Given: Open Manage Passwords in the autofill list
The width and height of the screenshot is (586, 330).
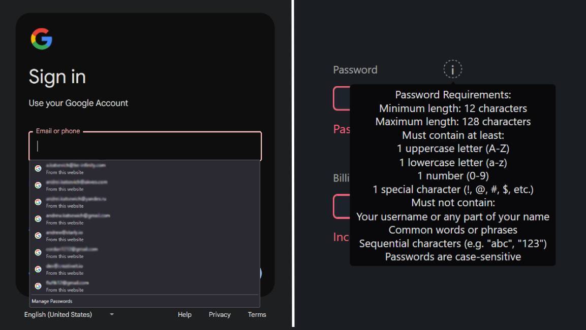Looking at the screenshot, I should pos(52,301).
